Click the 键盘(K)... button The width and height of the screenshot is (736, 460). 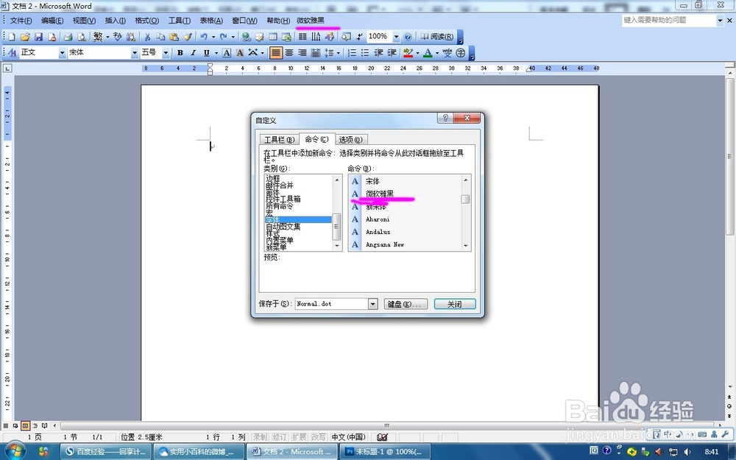(406, 304)
